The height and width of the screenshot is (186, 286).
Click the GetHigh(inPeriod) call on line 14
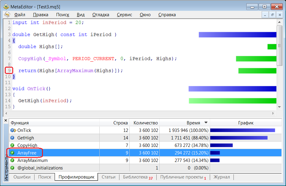coord(45,101)
